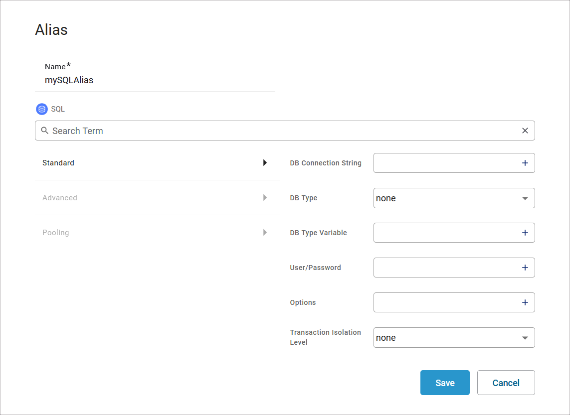Switch to the Pooling category
The width and height of the screenshot is (570, 415).
tap(56, 233)
